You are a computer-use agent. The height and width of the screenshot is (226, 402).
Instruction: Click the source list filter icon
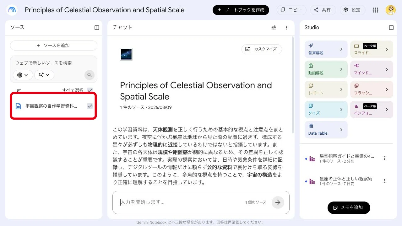coord(19,90)
